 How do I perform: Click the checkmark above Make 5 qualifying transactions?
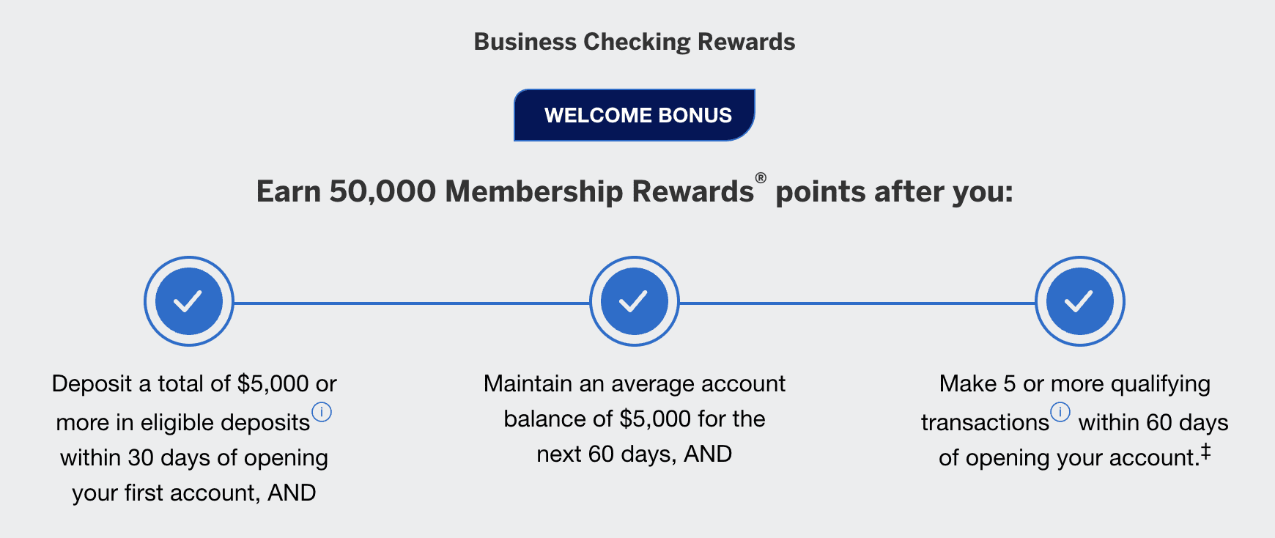[1080, 301]
